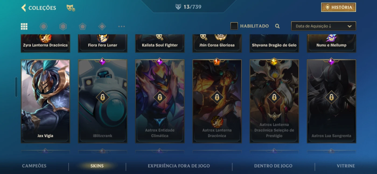The height and width of the screenshot is (174, 377).
Task: Click the lock on Aatrox Lua Sangrenta
Action: click(x=331, y=97)
